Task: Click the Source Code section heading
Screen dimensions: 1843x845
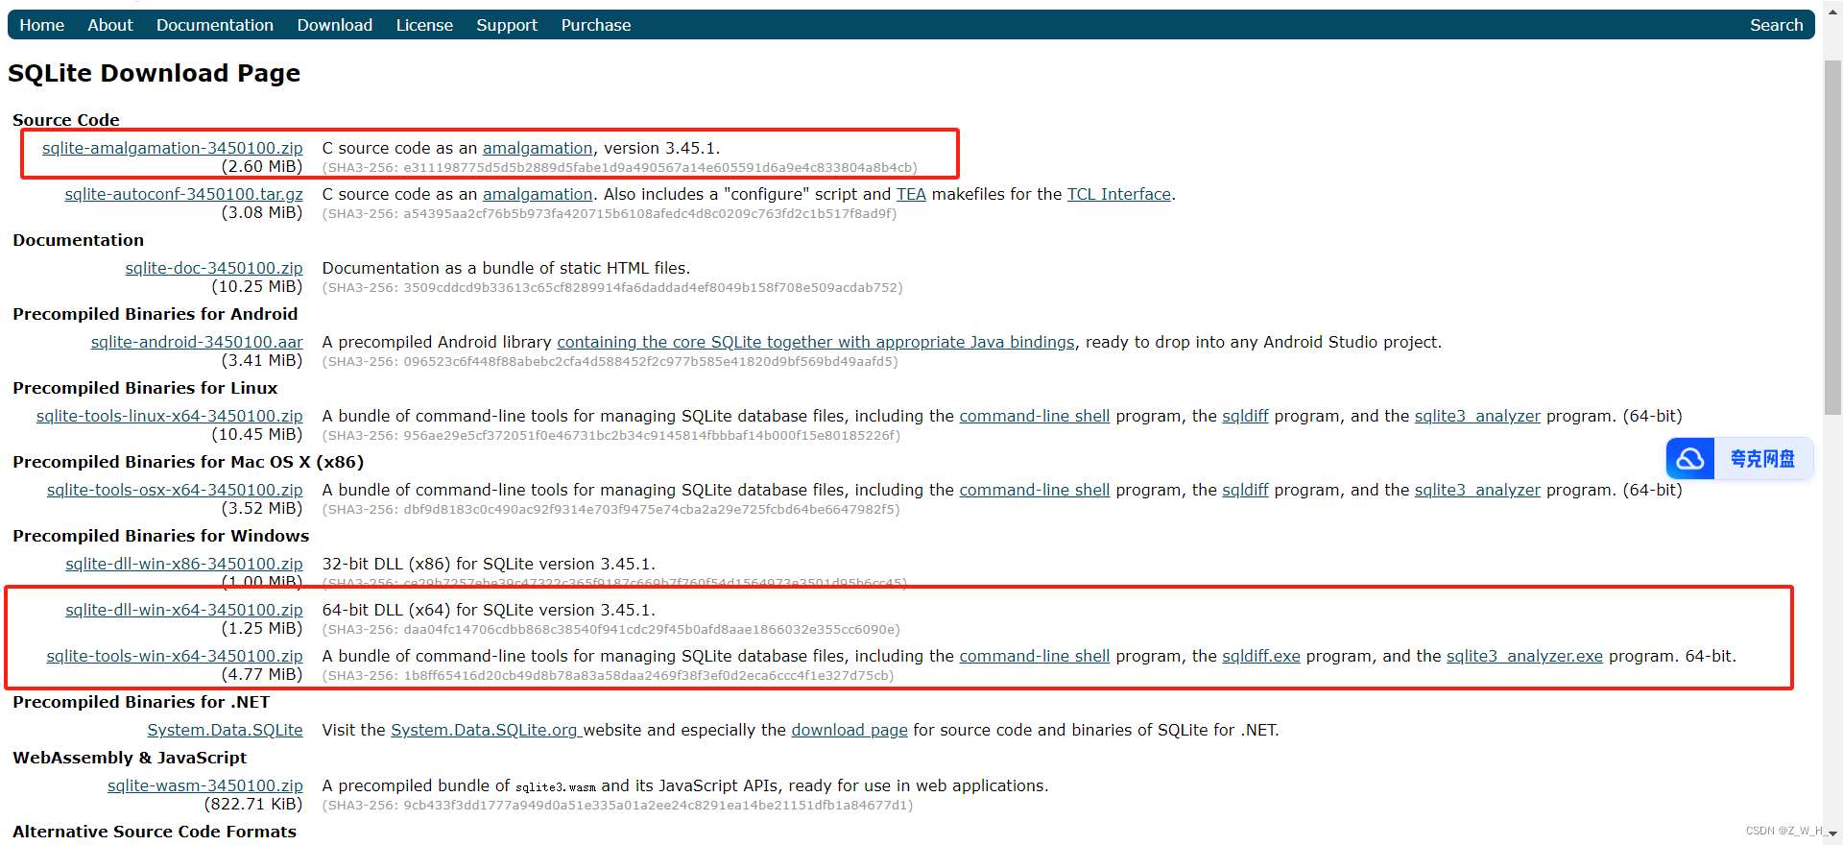Action: pos(66,120)
